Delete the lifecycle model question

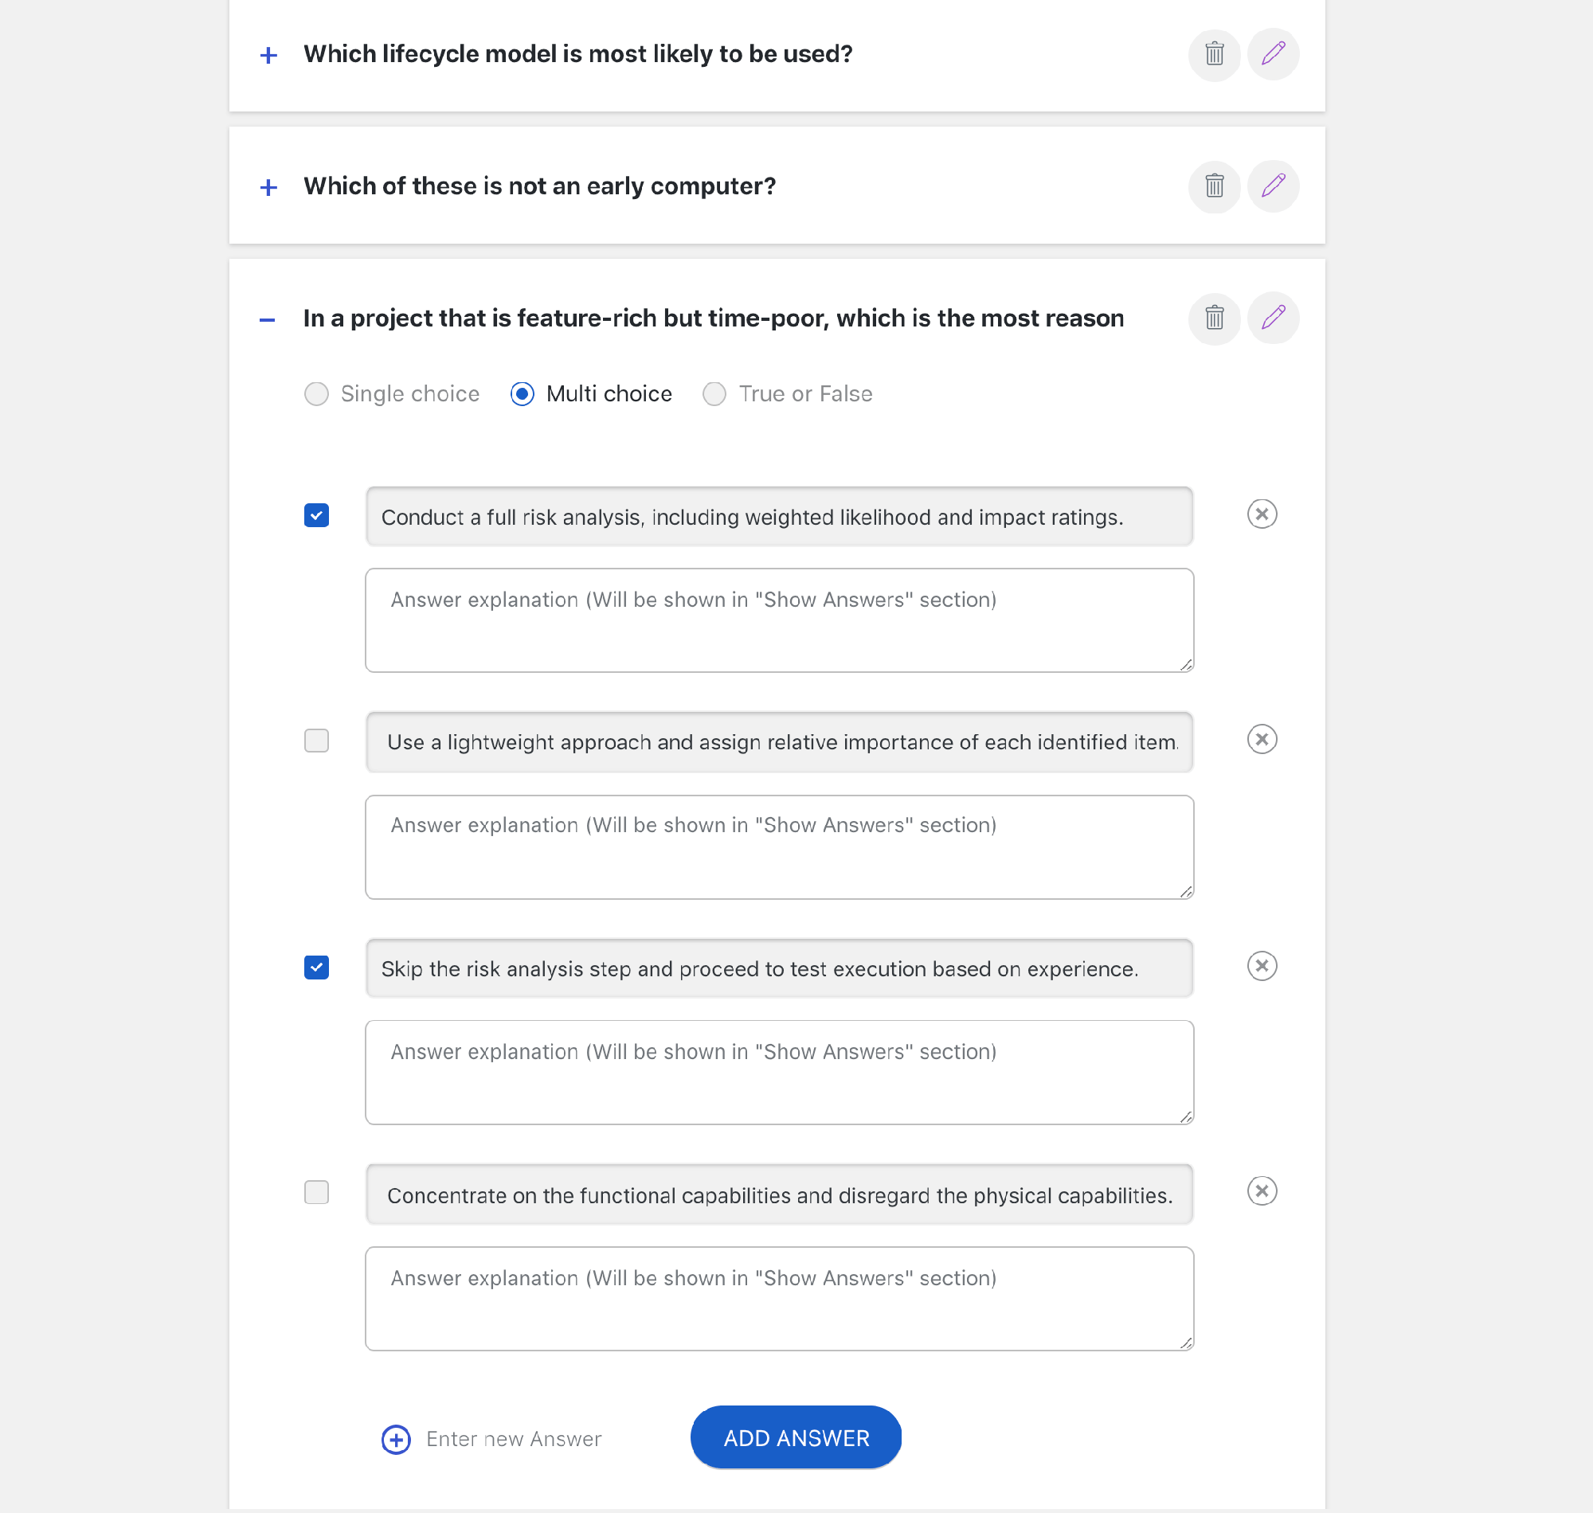(x=1214, y=54)
